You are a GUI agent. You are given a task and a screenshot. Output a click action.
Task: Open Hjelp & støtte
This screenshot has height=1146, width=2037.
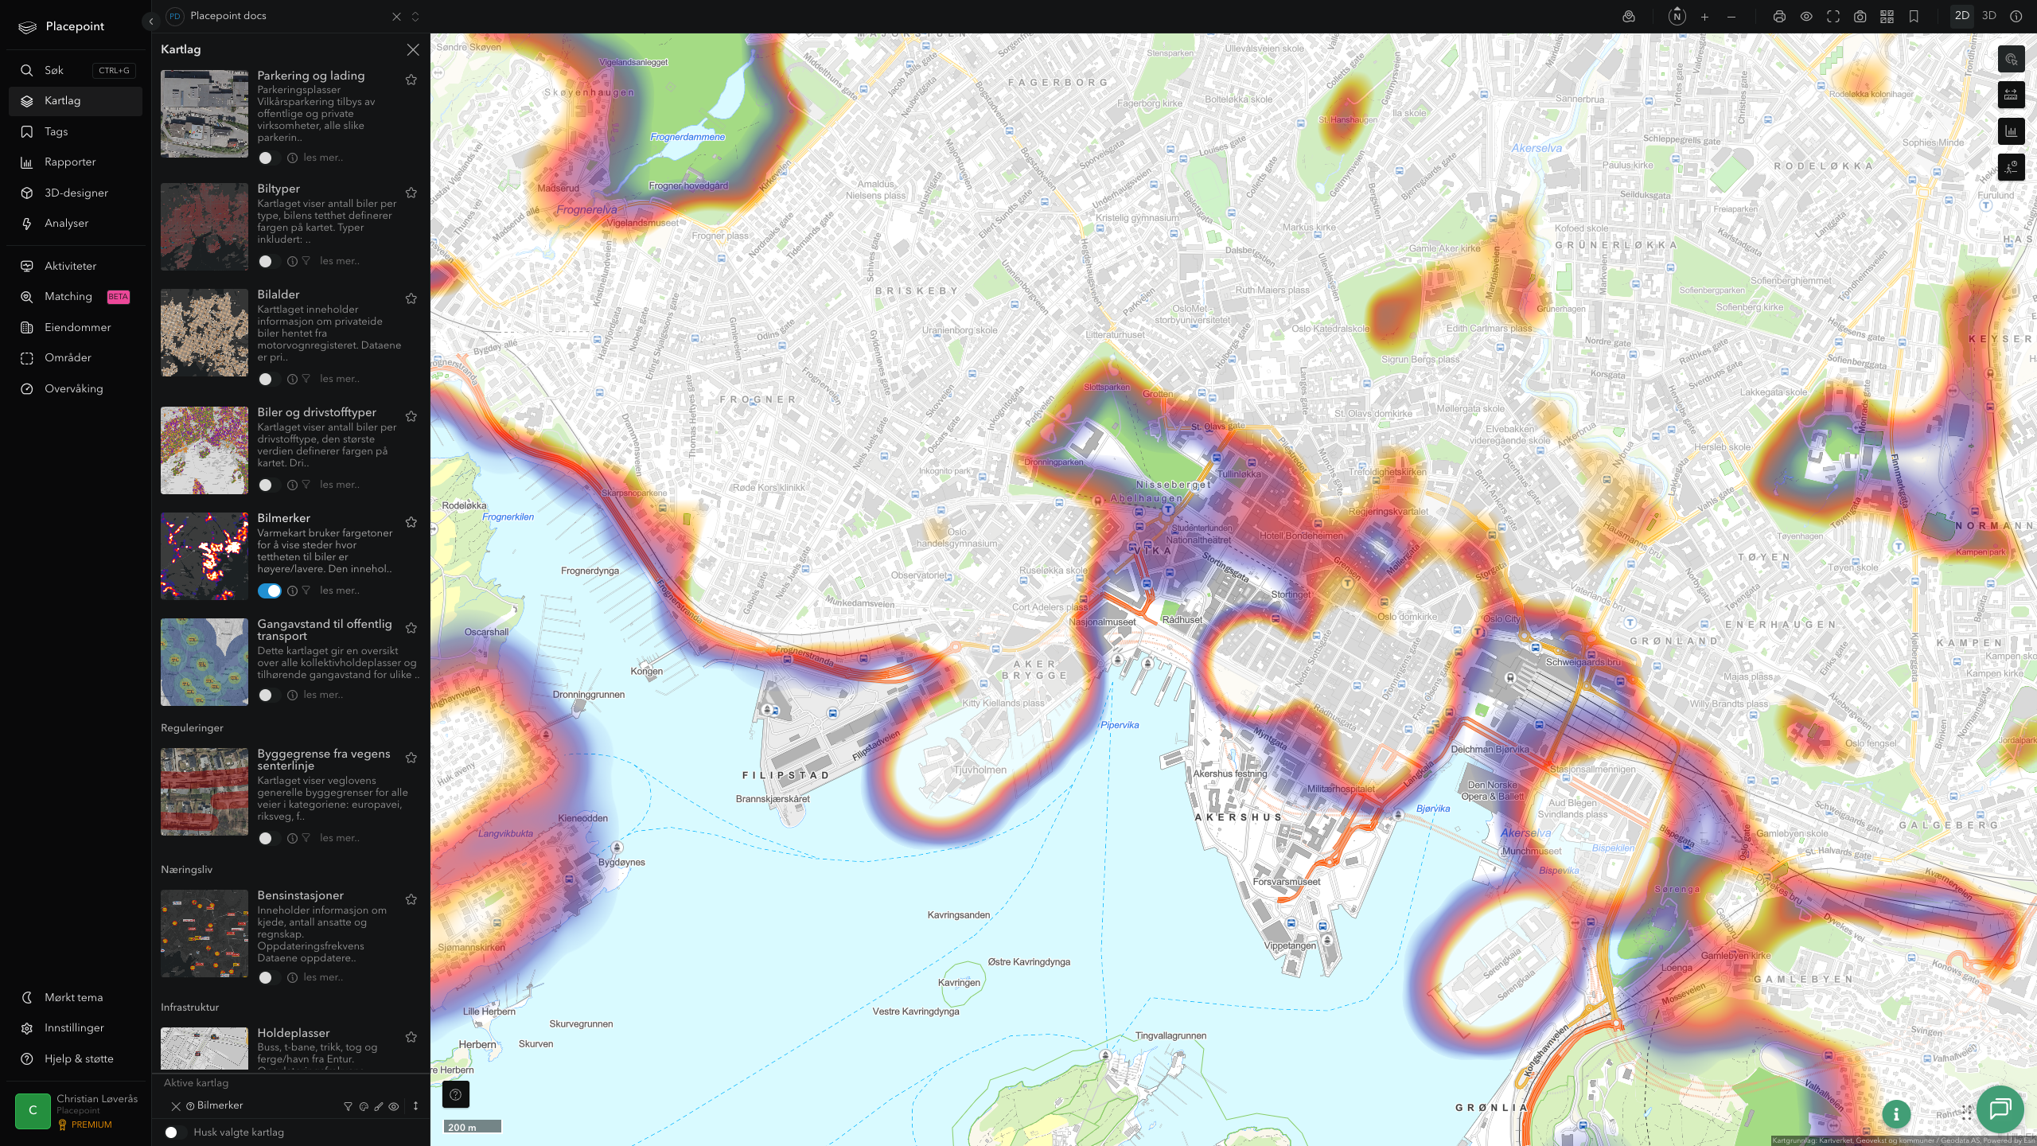(76, 1059)
